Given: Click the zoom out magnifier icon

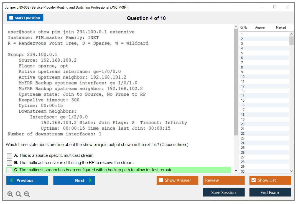Looking at the screenshot, I should tap(27, 194).
